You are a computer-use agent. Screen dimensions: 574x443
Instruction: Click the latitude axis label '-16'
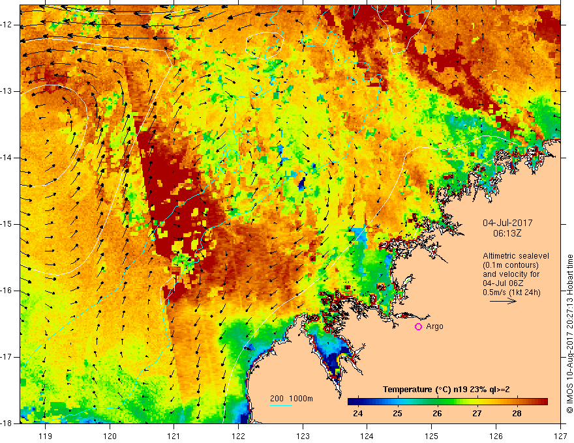click(7, 291)
